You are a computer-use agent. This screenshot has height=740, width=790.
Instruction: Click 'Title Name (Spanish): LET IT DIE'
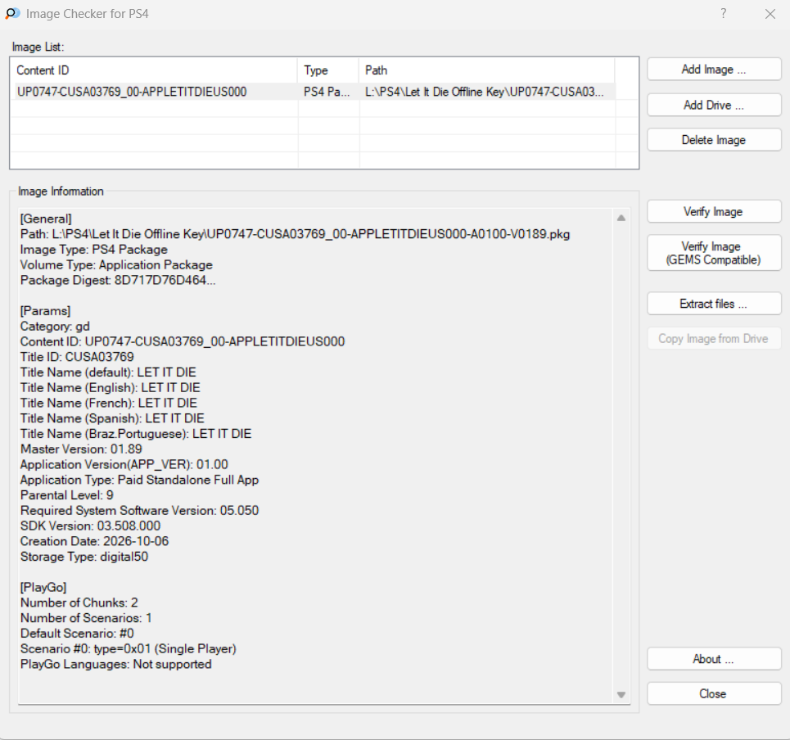[x=112, y=418]
